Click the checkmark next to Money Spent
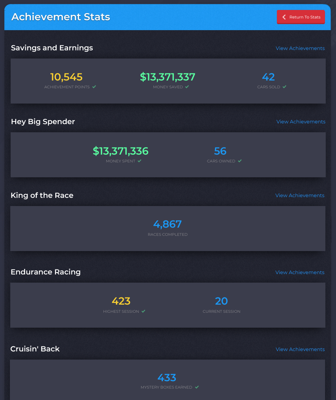336x400 pixels. tap(139, 161)
